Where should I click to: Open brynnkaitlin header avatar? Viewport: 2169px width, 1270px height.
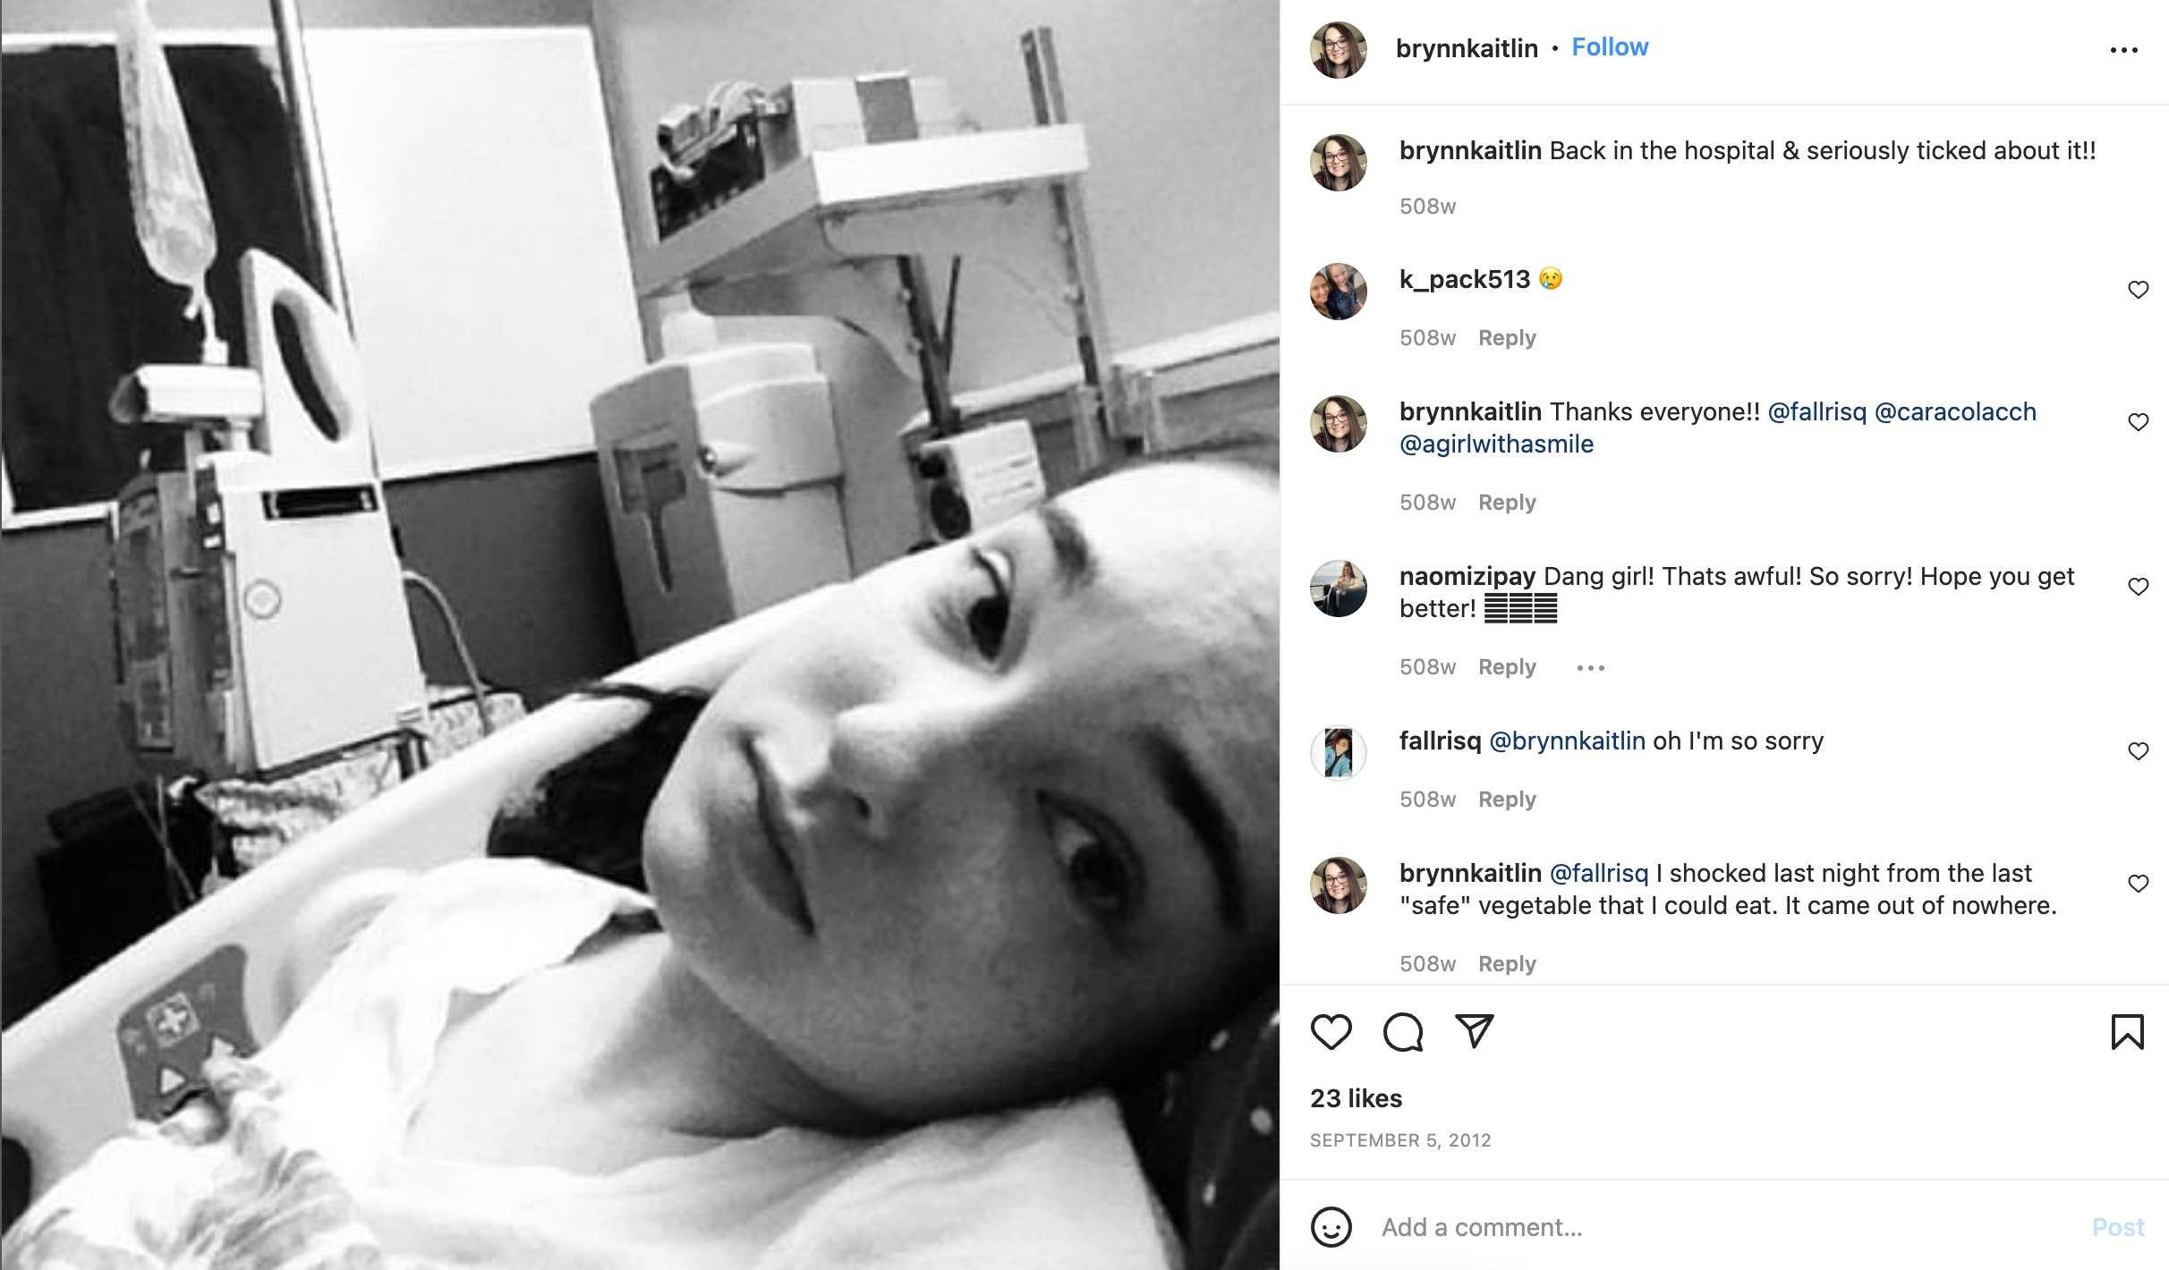1339,50
